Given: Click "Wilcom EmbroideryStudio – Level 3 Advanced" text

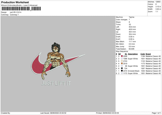Looking at the screenshot, I should (19, 5).
